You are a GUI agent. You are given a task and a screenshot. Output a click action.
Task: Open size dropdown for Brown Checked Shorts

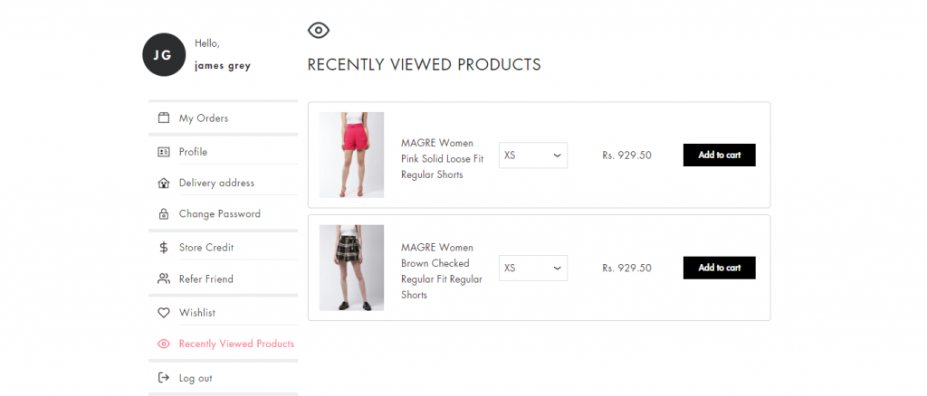(x=533, y=268)
